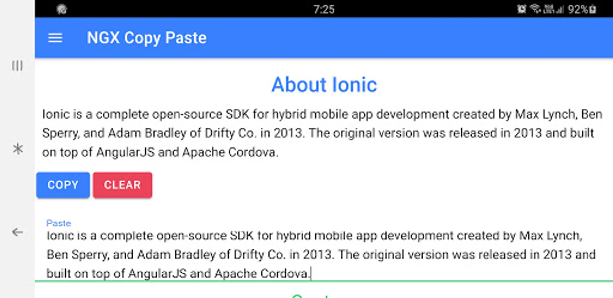Tap the Wi-Fi icon in status bar
The width and height of the screenshot is (613, 298).
pyautogui.click(x=535, y=9)
